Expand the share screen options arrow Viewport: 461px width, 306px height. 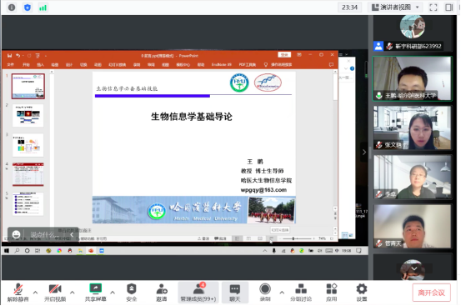click(113, 293)
